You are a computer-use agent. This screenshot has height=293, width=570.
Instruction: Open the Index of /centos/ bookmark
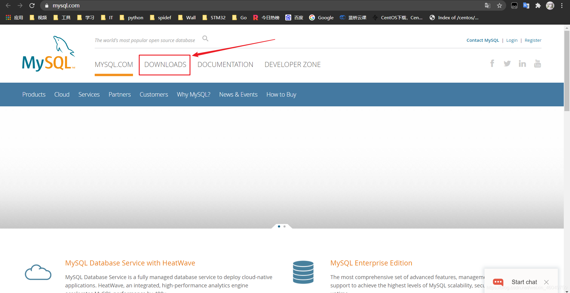tap(454, 17)
